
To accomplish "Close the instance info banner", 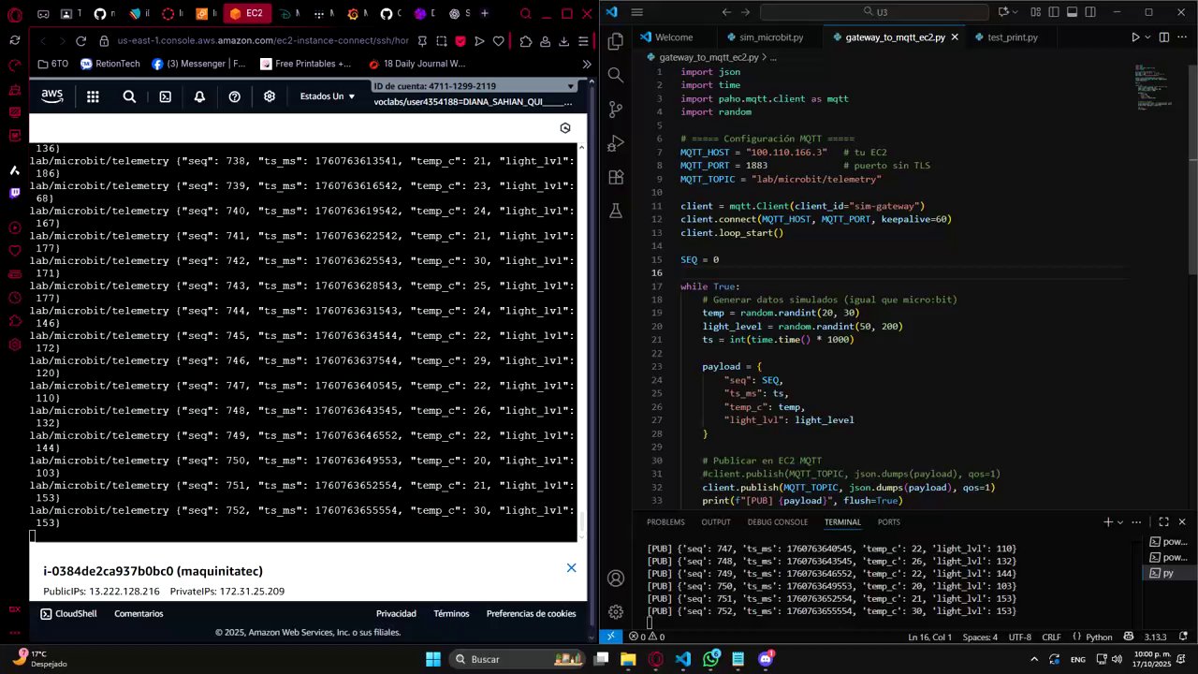I will (571, 568).
